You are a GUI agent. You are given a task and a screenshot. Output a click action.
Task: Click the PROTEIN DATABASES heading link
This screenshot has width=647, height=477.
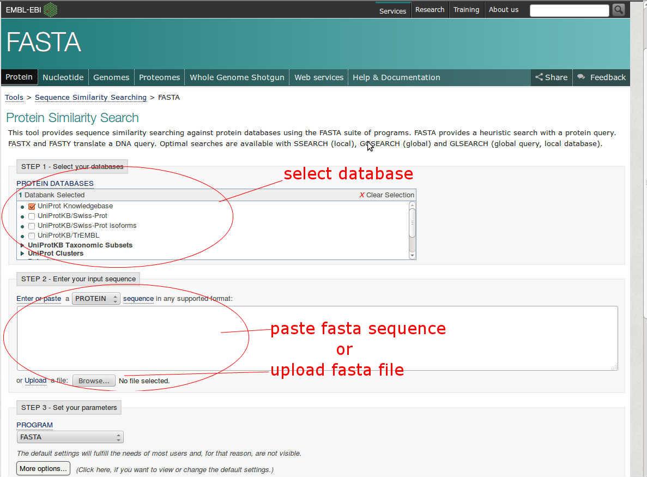[x=55, y=183]
